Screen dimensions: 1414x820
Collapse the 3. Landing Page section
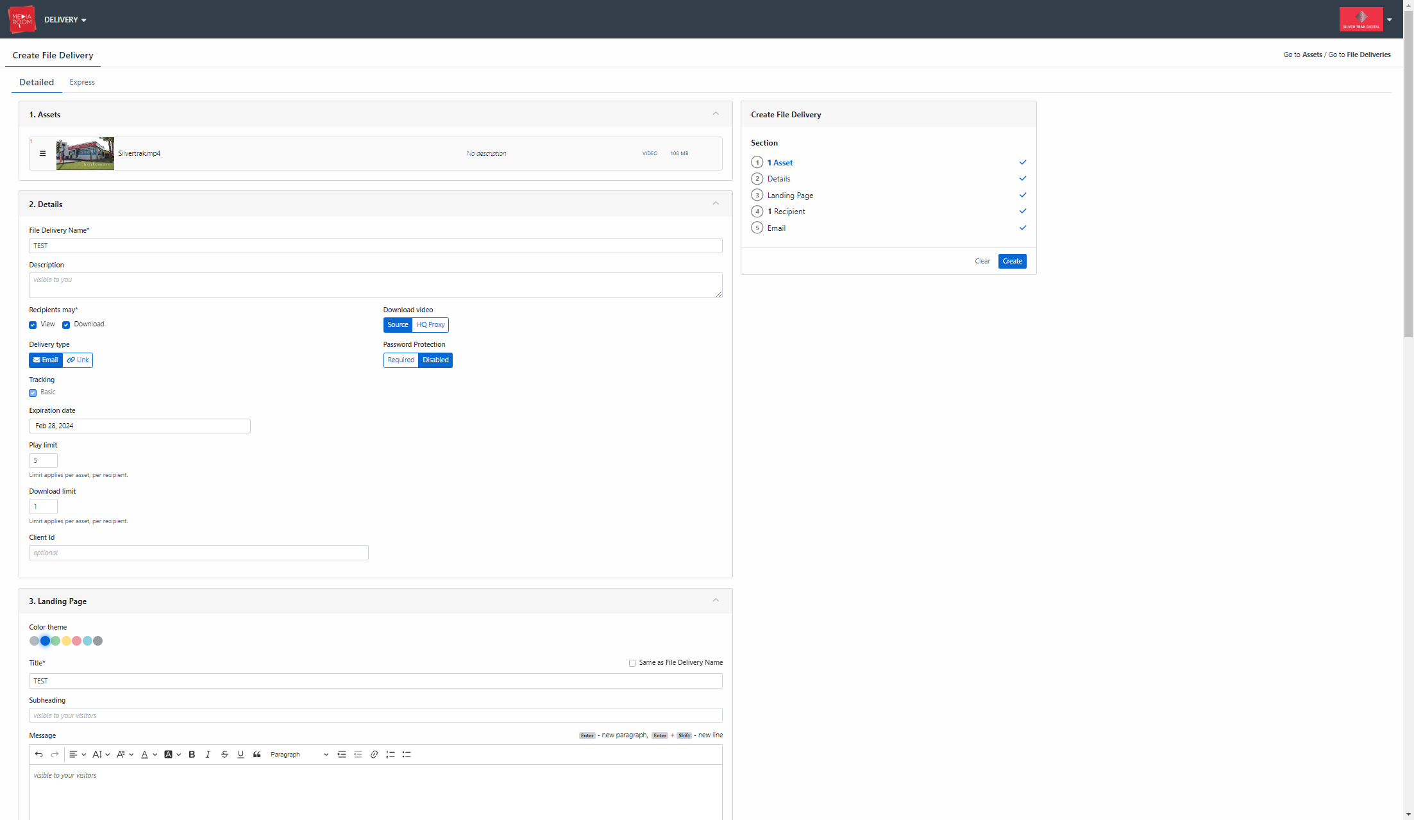coord(716,601)
